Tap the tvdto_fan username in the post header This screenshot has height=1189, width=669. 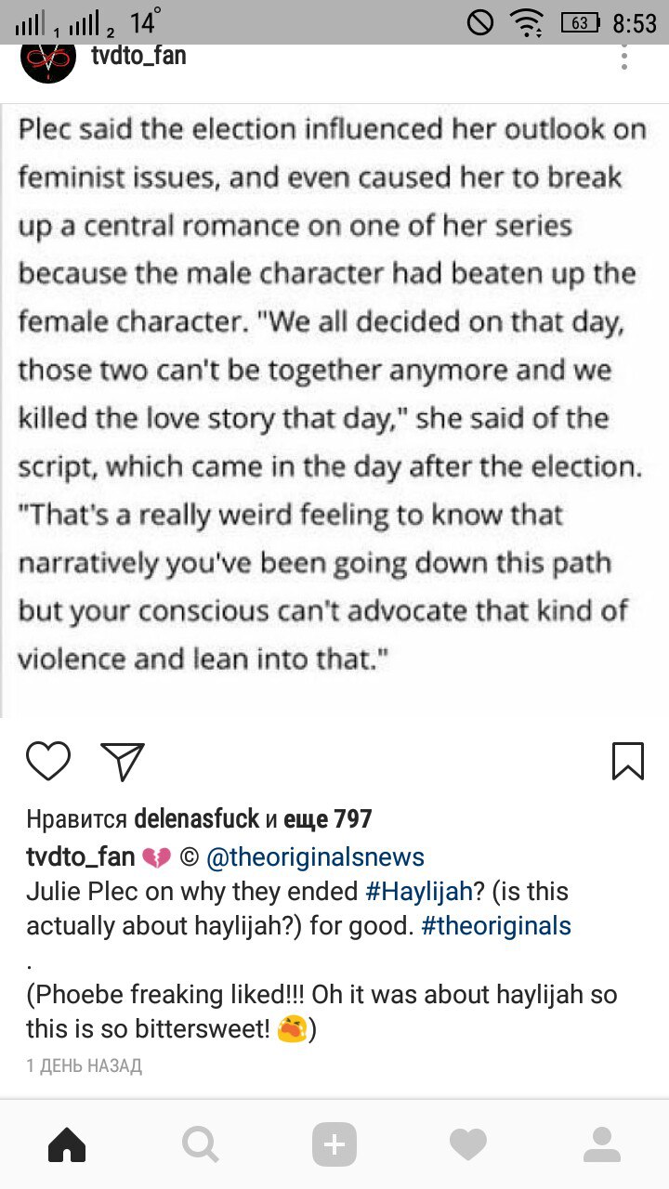(138, 56)
